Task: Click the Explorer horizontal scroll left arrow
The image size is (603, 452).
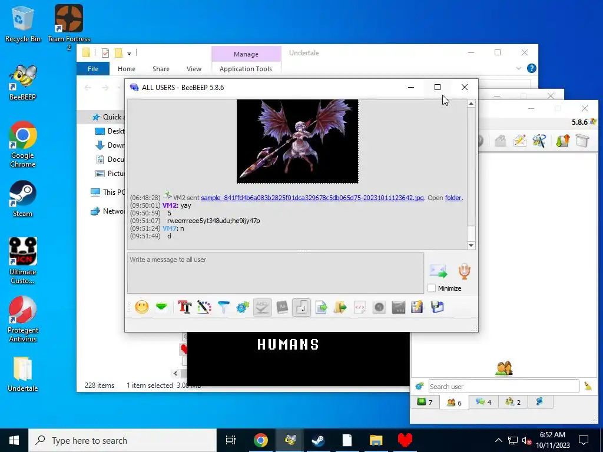Action: (x=175, y=373)
